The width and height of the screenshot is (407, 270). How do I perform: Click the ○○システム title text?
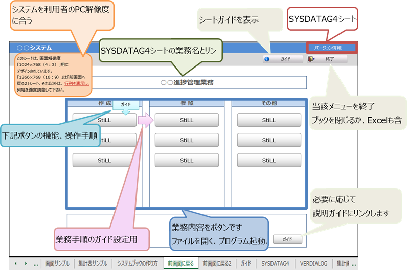tap(34, 48)
